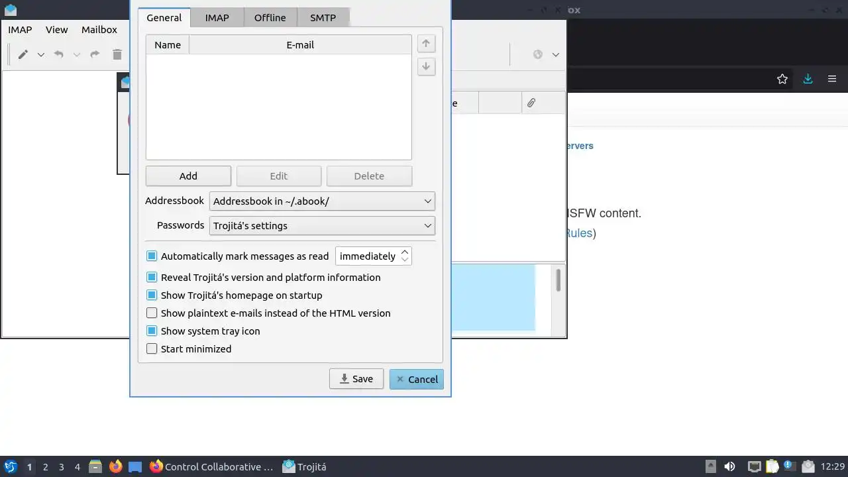Click the message pane vertical scrollbar
848x477 pixels.
pyautogui.click(x=558, y=280)
